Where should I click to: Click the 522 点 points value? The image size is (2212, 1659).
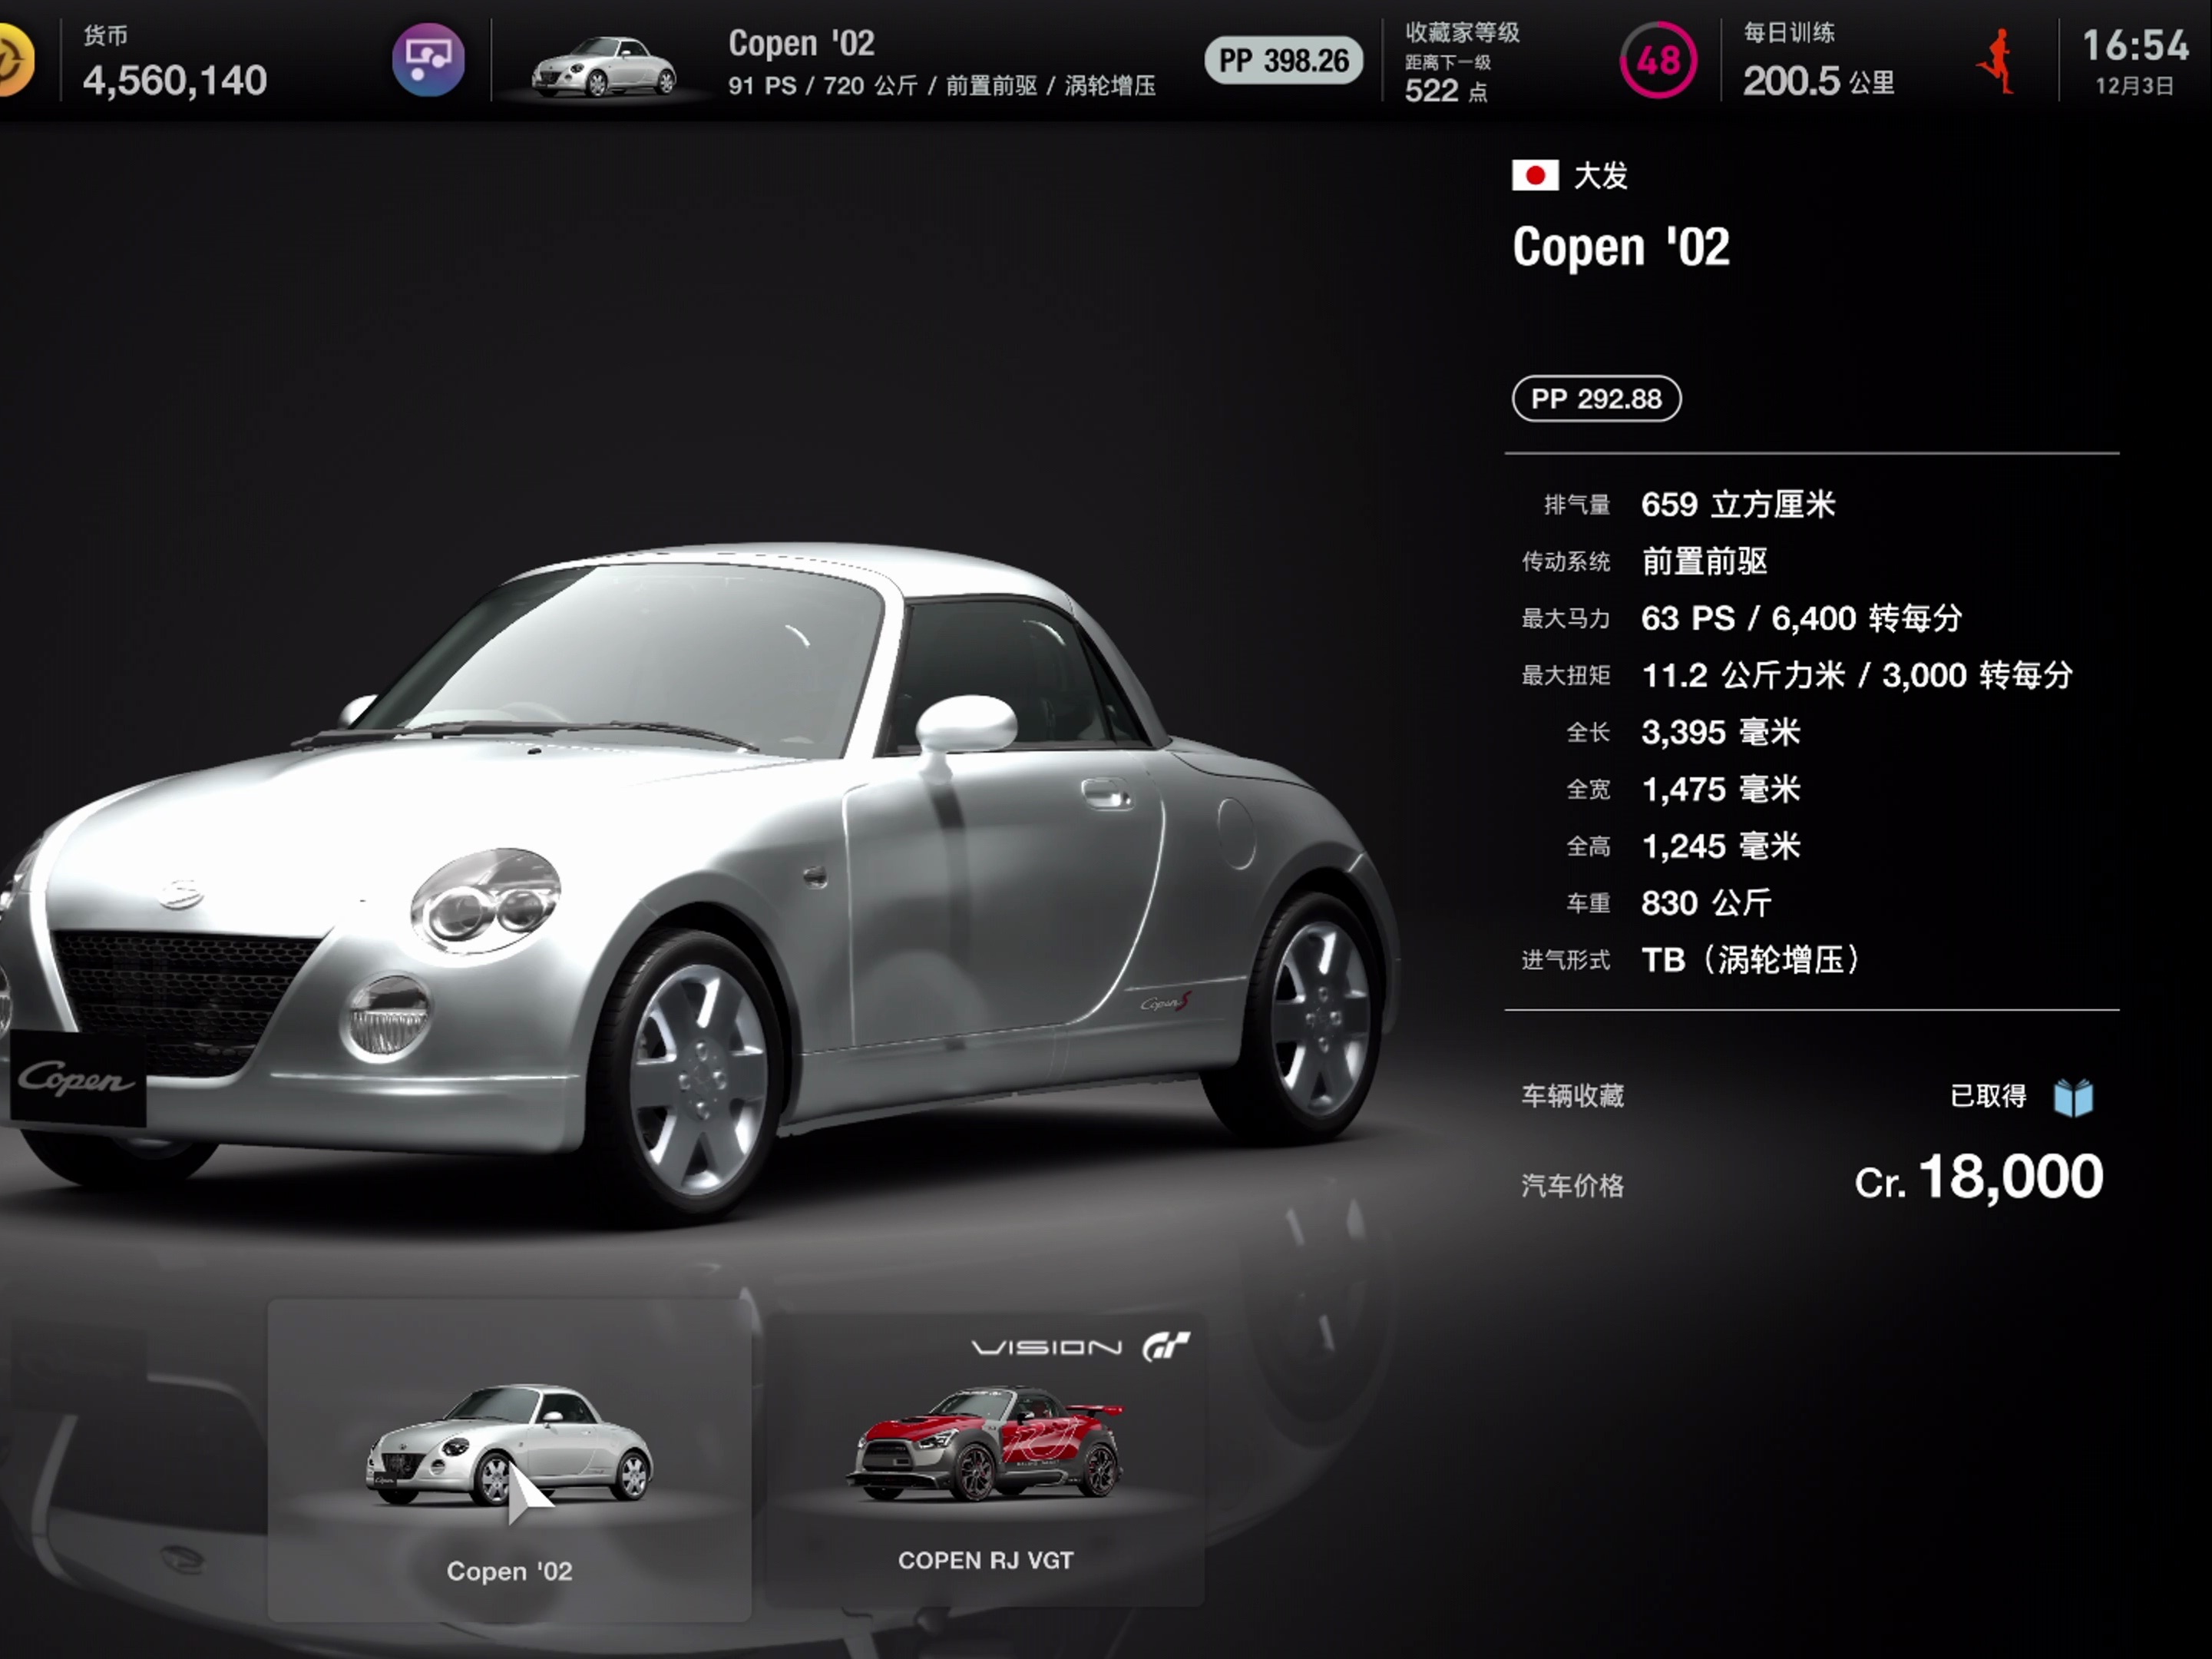tap(1446, 91)
